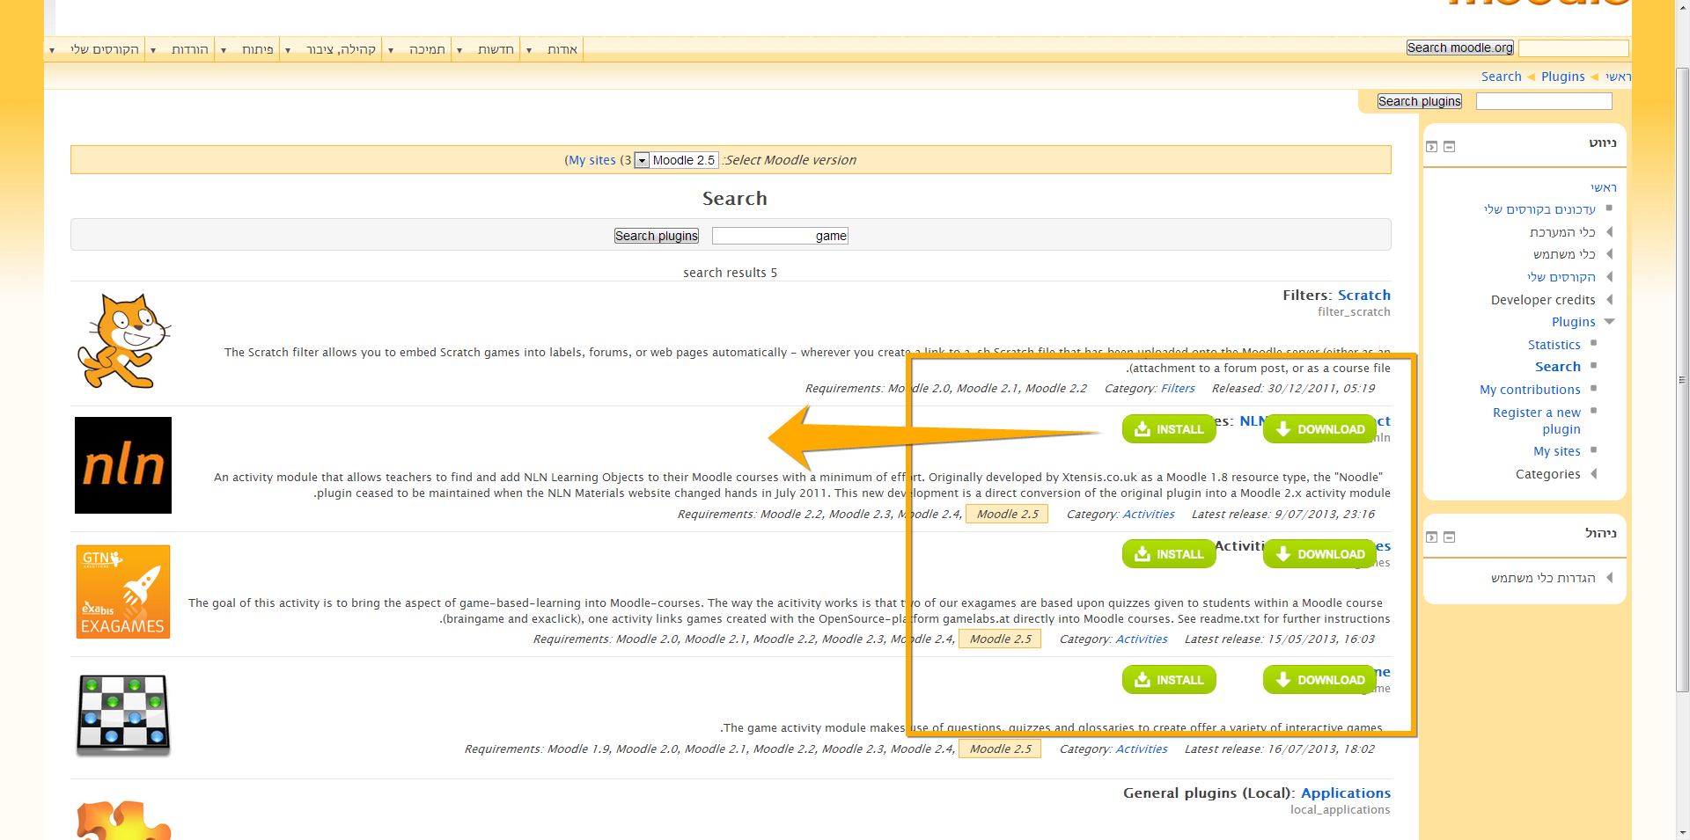Screen dimensions: 1690x840
Task: Click Search plugins button beside 'game' field
Action: coord(657,236)
